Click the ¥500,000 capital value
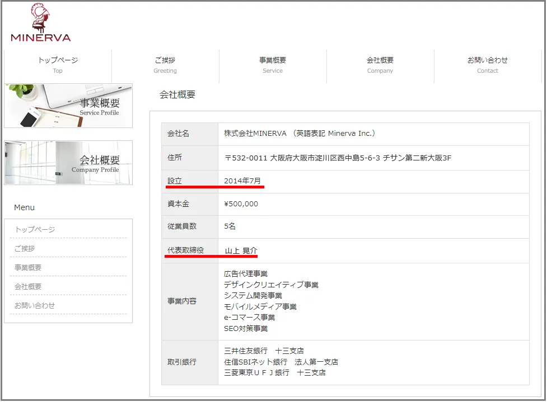547x402 pixels. coord(241,204)
